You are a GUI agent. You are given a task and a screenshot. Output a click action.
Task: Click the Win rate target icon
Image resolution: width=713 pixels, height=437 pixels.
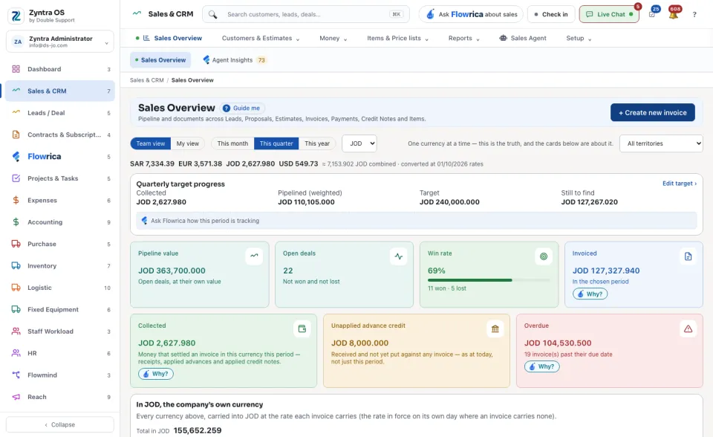544,256
